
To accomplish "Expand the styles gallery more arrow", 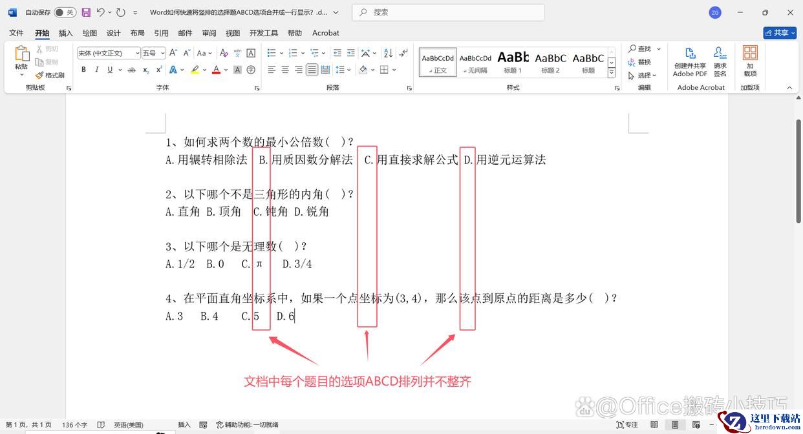I will pos(612,74).
